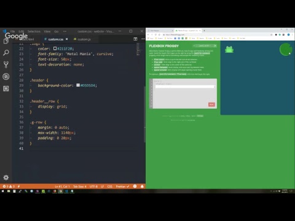Click the browser address bar
The width and height of the screenshot is (295, 221).
coord(216,34)
